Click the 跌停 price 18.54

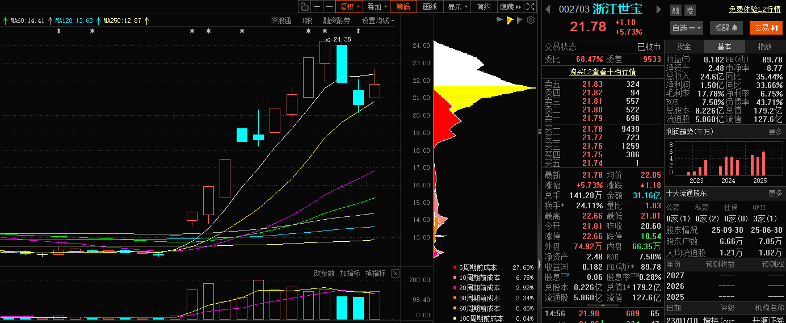[x=650, y=236]
